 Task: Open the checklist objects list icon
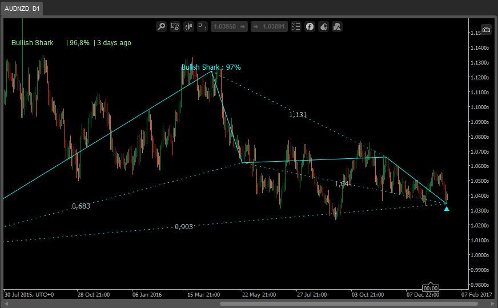(x=296, y=26)
